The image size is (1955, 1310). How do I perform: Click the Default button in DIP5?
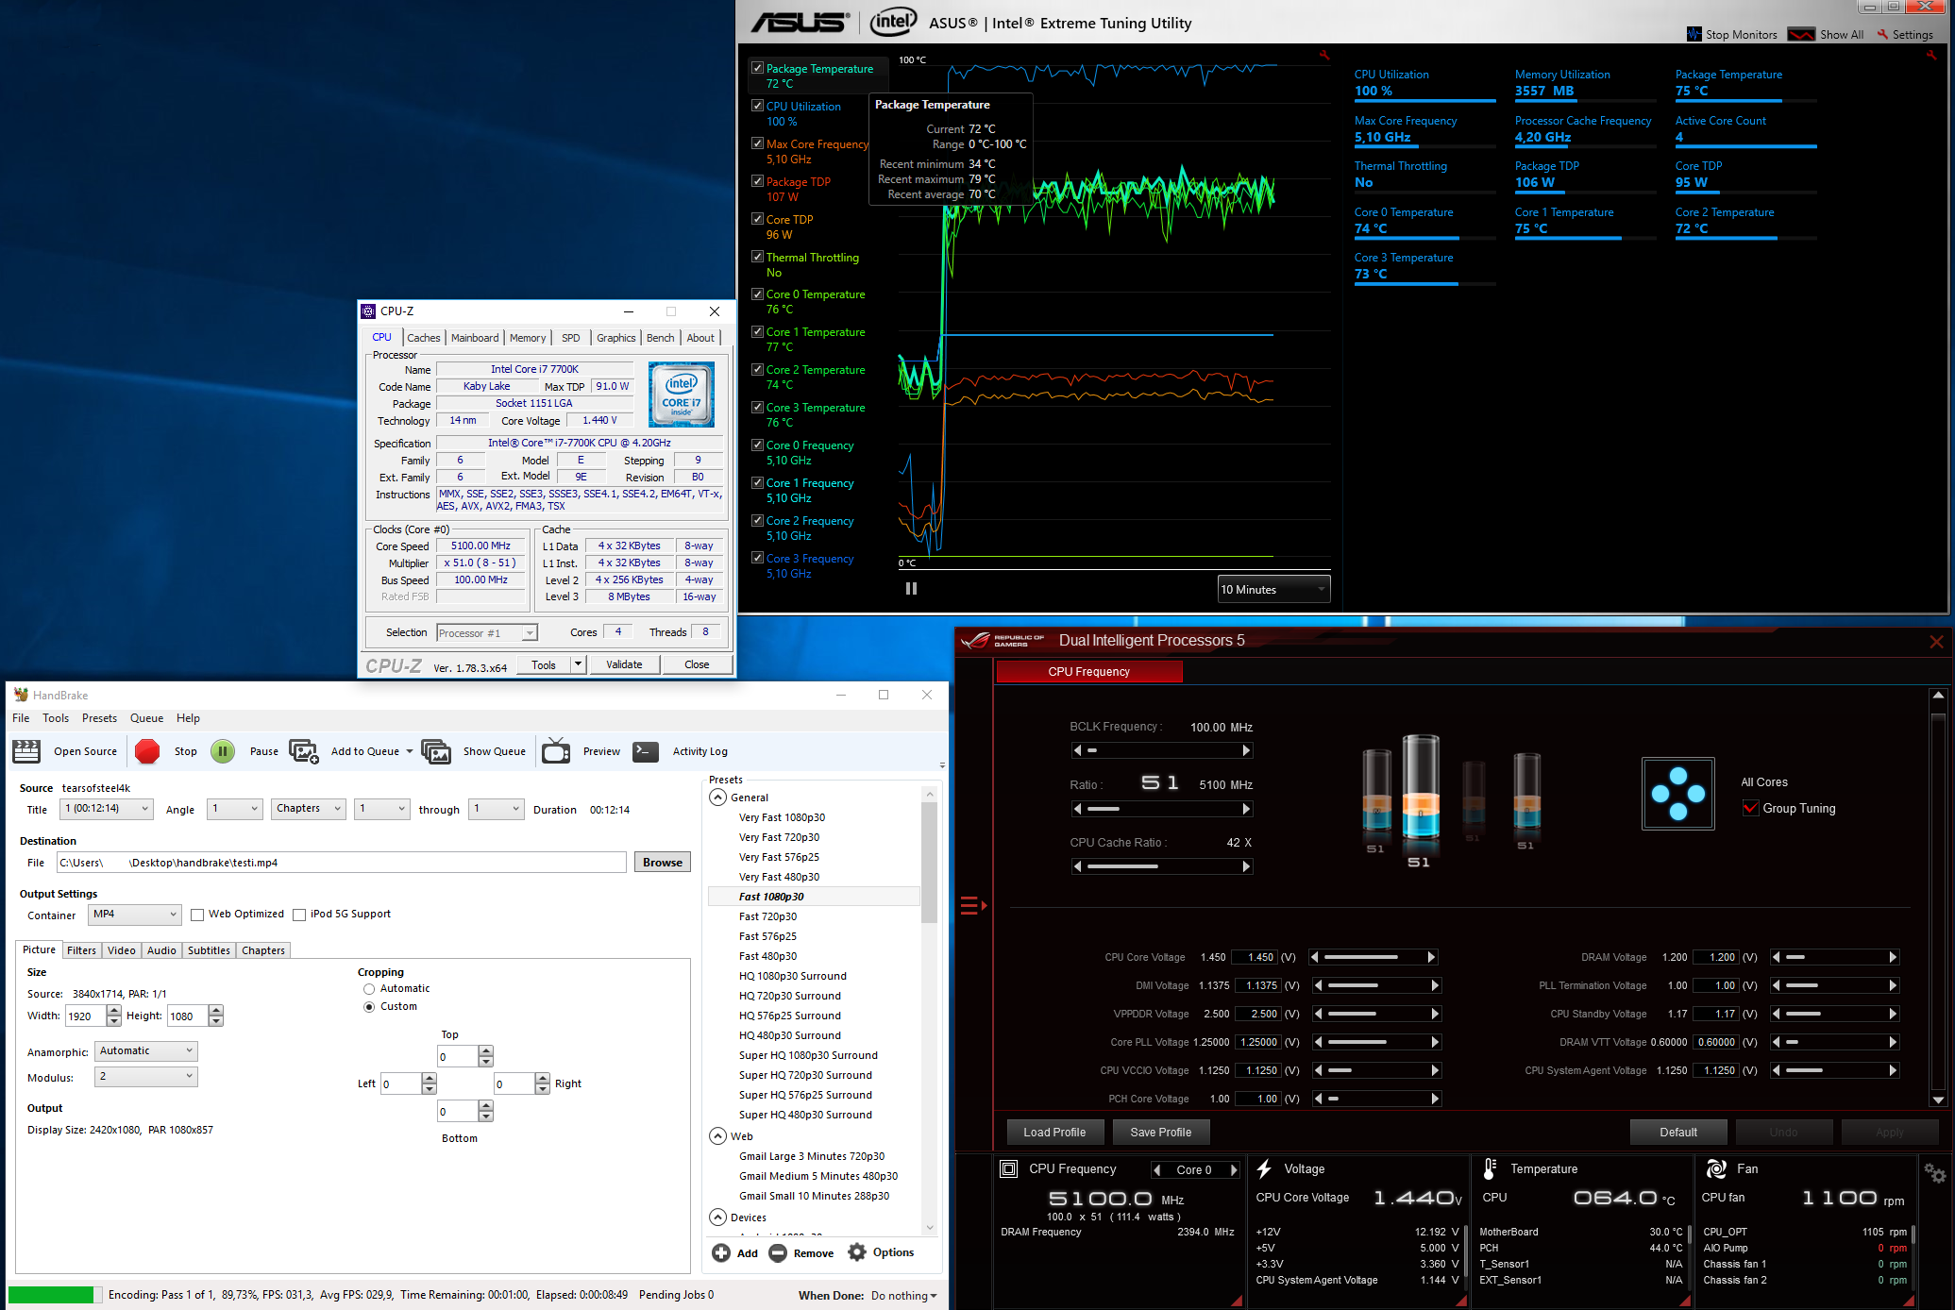(1678, 1133)
